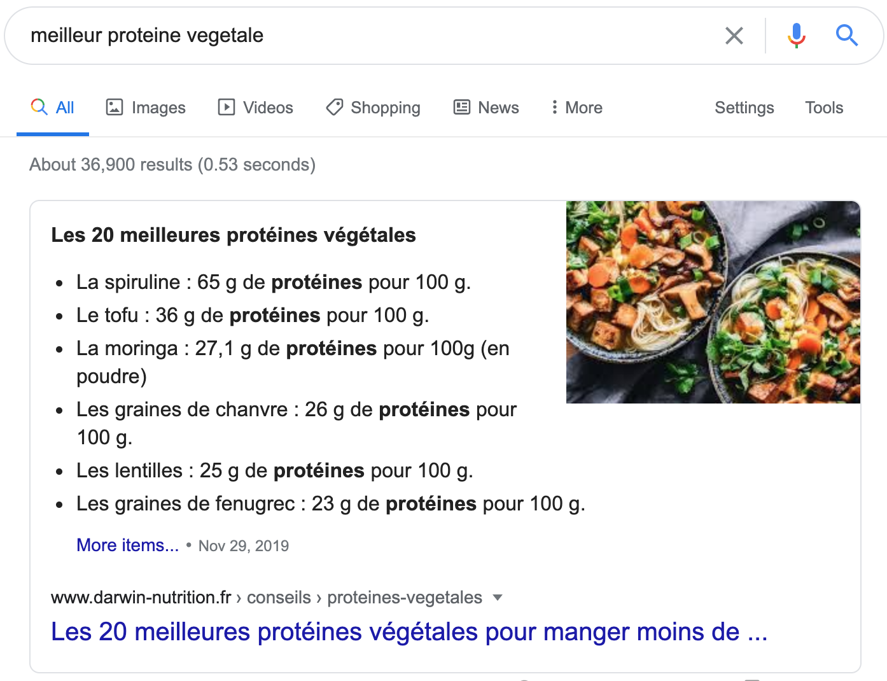Click the three-dot More icon

(x=555, y=107)
